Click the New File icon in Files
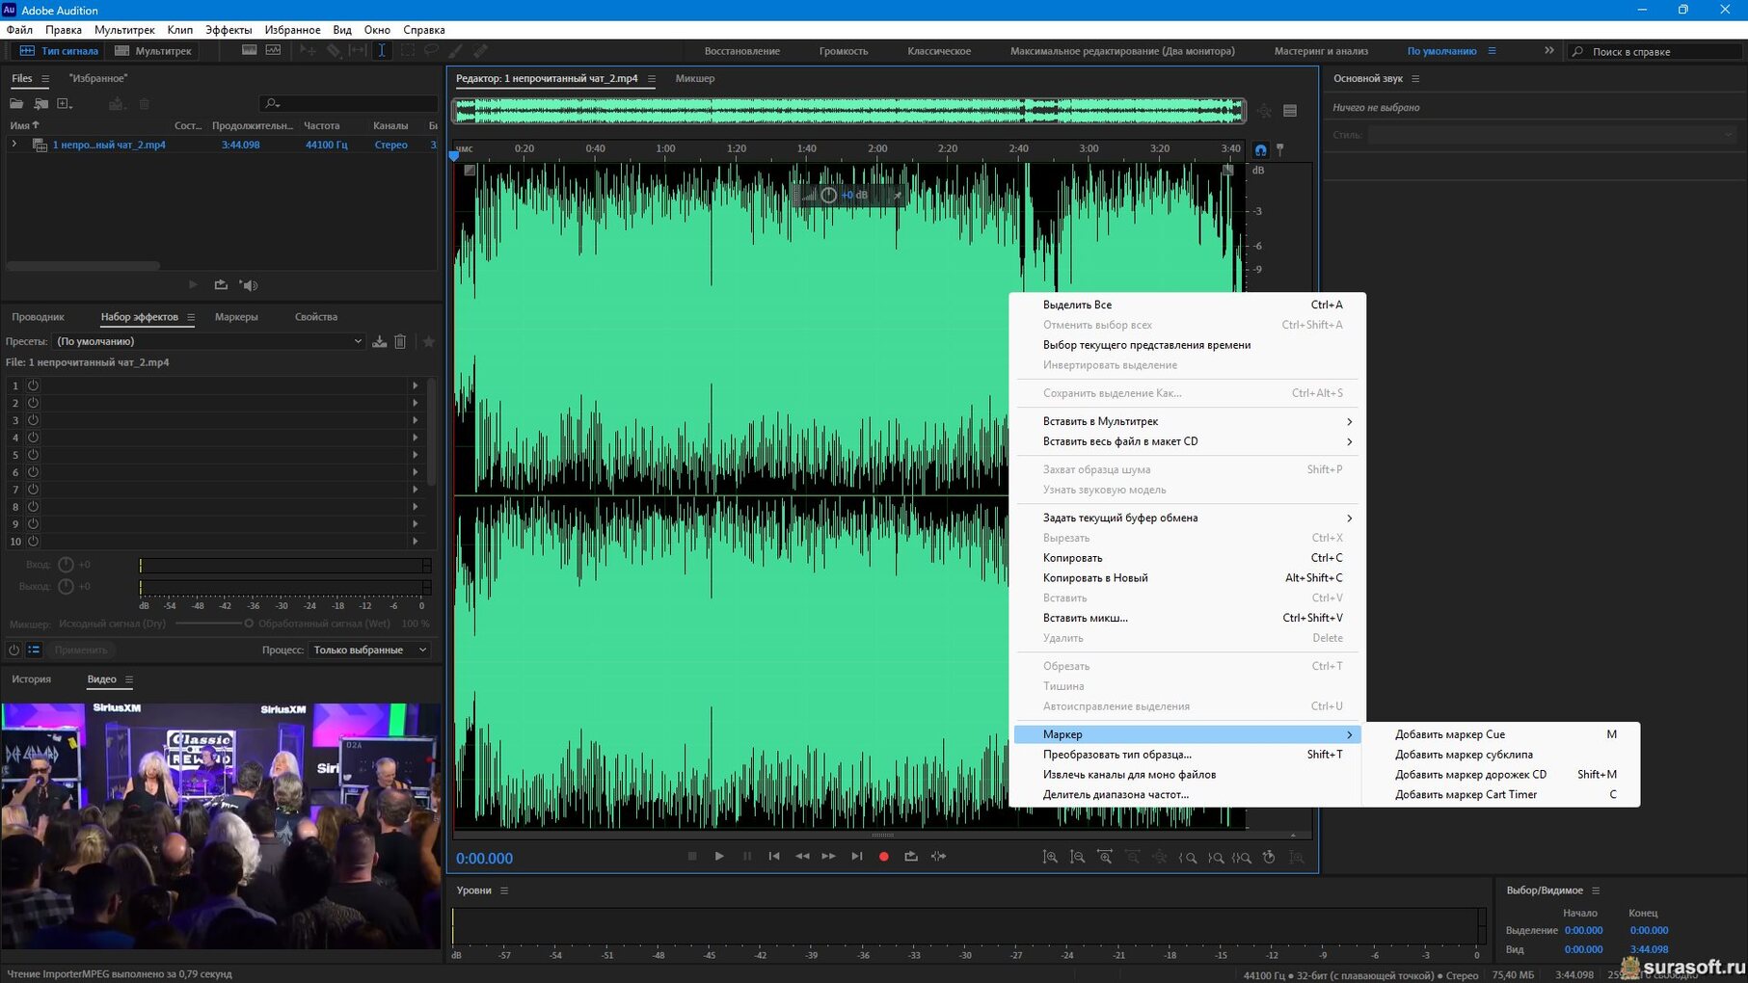 coord(65,103)
